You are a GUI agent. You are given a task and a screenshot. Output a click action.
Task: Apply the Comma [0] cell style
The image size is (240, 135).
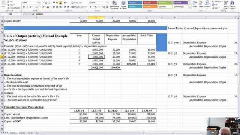pos(181,7)
